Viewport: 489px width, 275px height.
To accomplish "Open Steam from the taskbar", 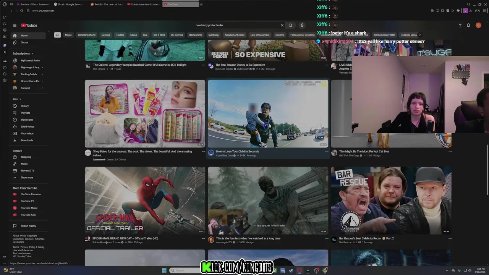I will (291, 270).
